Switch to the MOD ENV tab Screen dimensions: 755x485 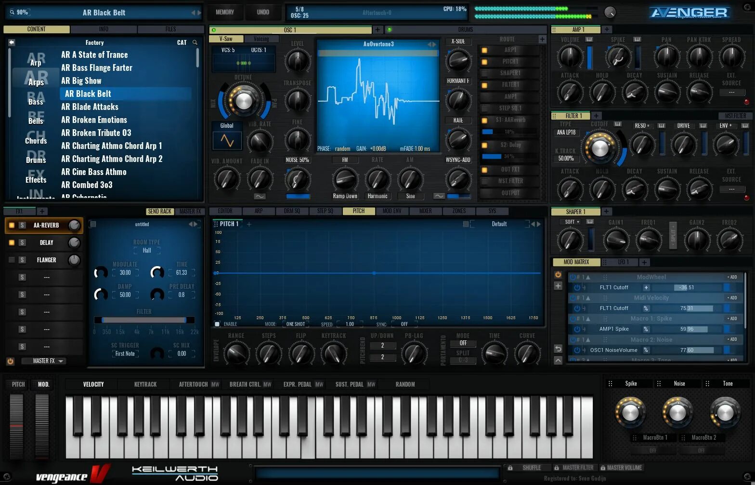(392, 211)
